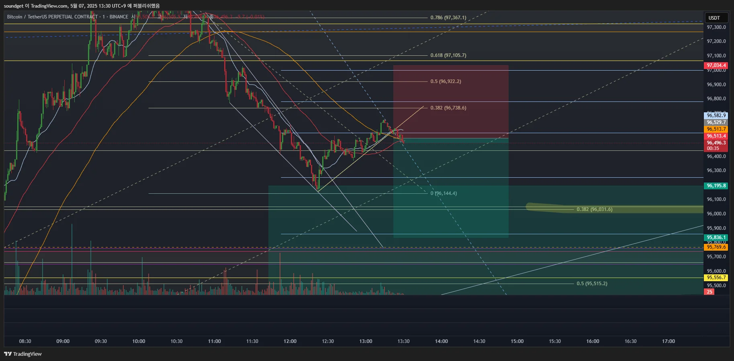Screen dimensions: 734x361
Task: Click the 97,200.0 price axis tick
Action: click(x=716, y=41)
